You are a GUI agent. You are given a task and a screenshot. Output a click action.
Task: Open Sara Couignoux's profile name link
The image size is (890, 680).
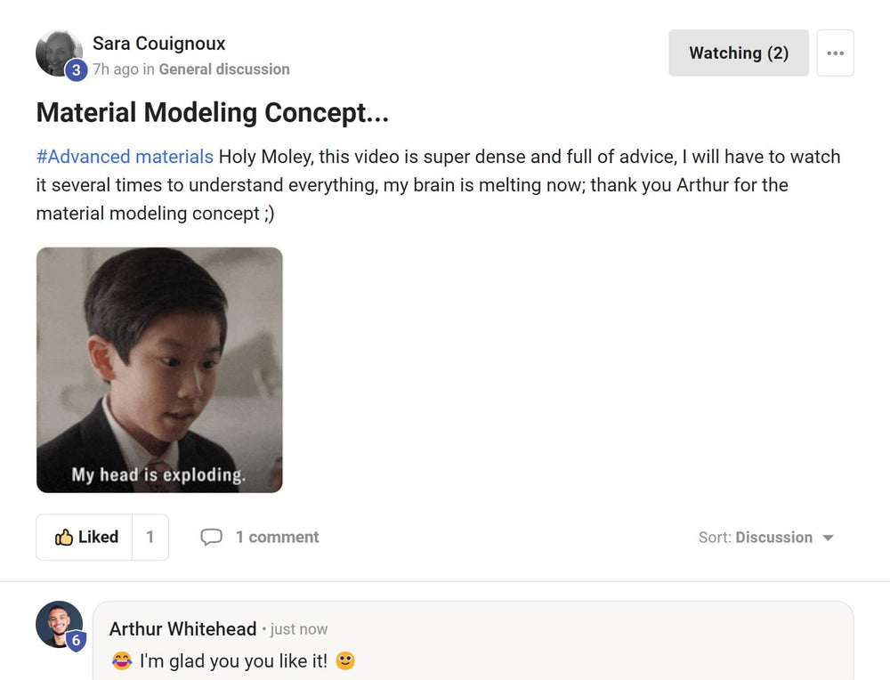coord(159,44)
